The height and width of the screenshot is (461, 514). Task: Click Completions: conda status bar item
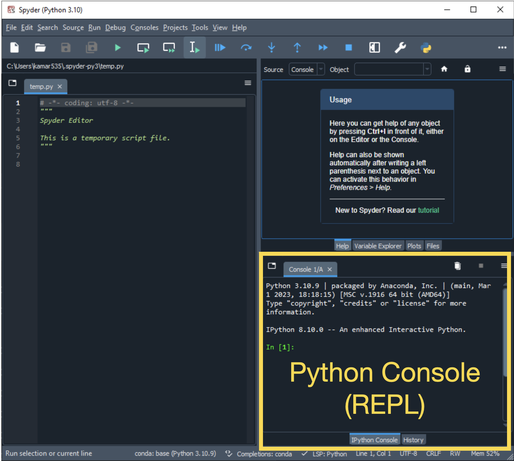tap(259, 453)
